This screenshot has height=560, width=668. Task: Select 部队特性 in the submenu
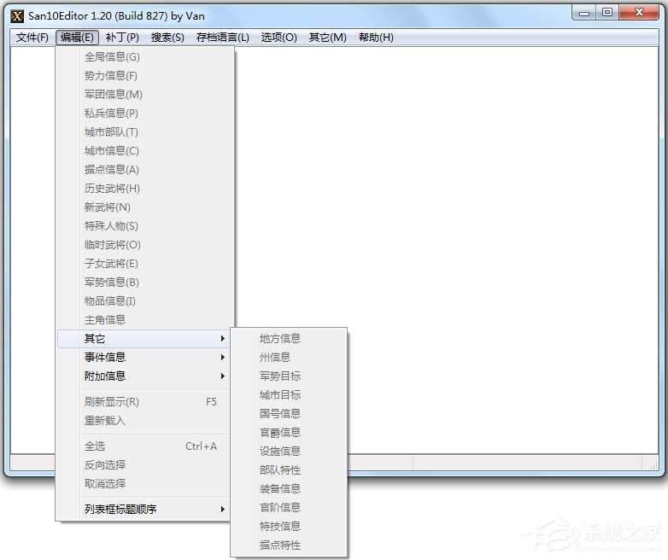(x=289, y=470)
